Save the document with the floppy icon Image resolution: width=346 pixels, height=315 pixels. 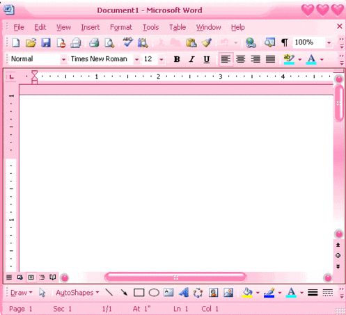(x=46, y=42)
